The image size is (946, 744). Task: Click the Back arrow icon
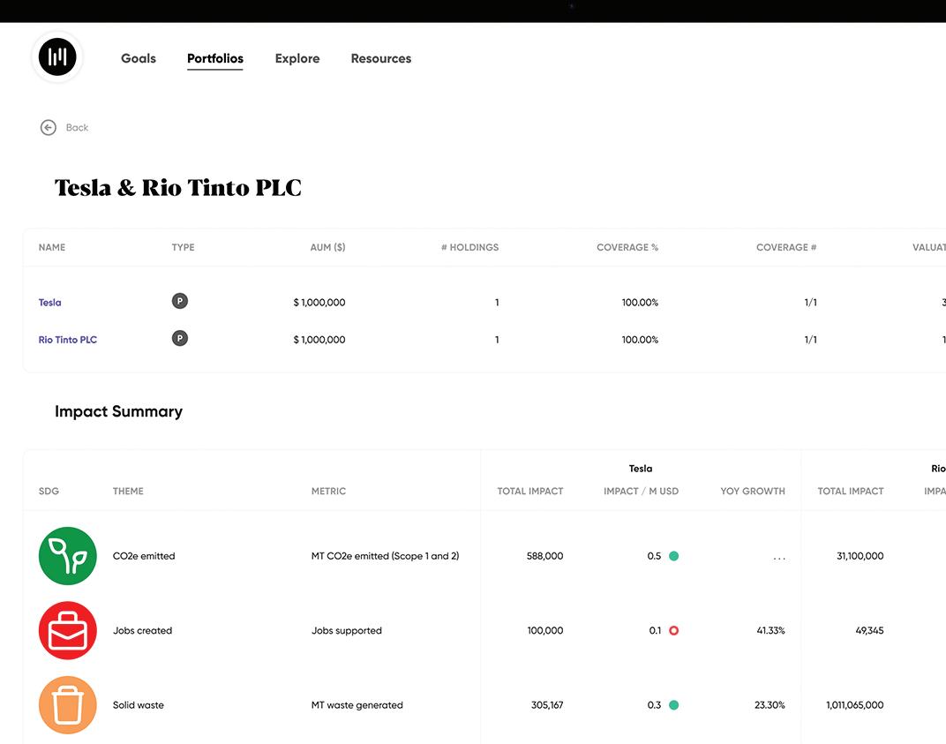tap(49, 127)
